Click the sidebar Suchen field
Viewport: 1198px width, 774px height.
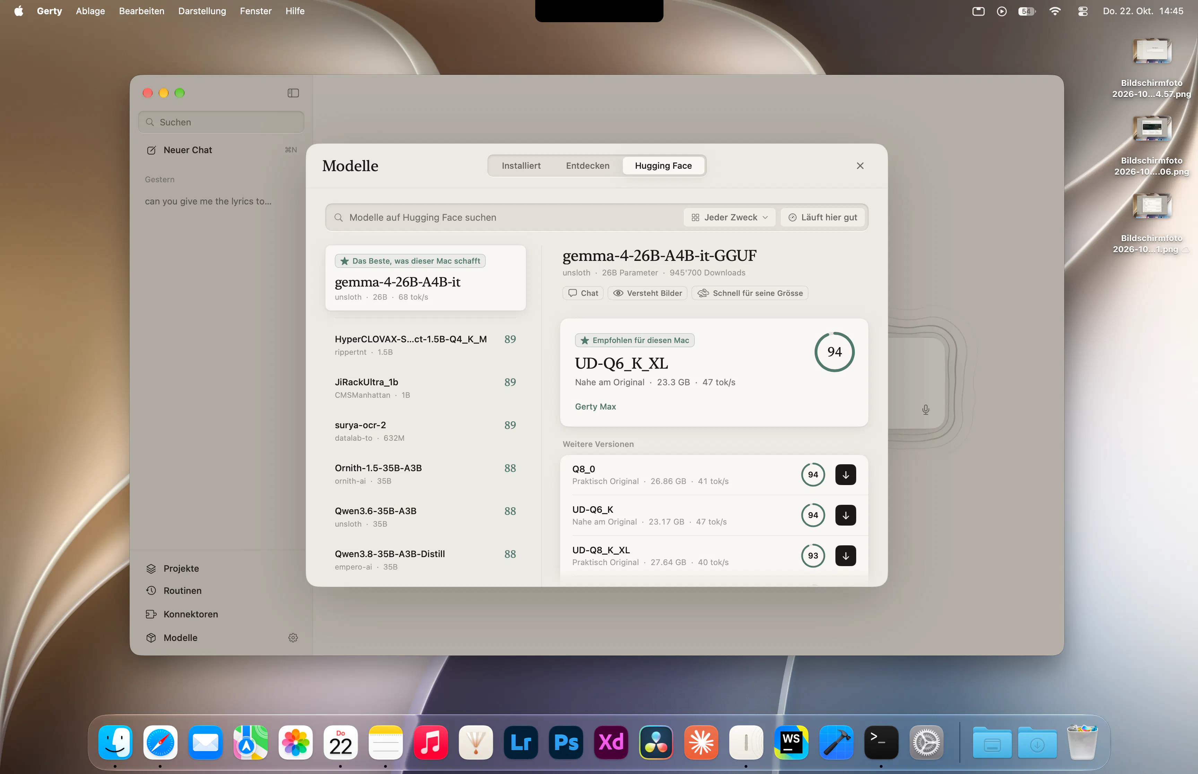point(221,122)
